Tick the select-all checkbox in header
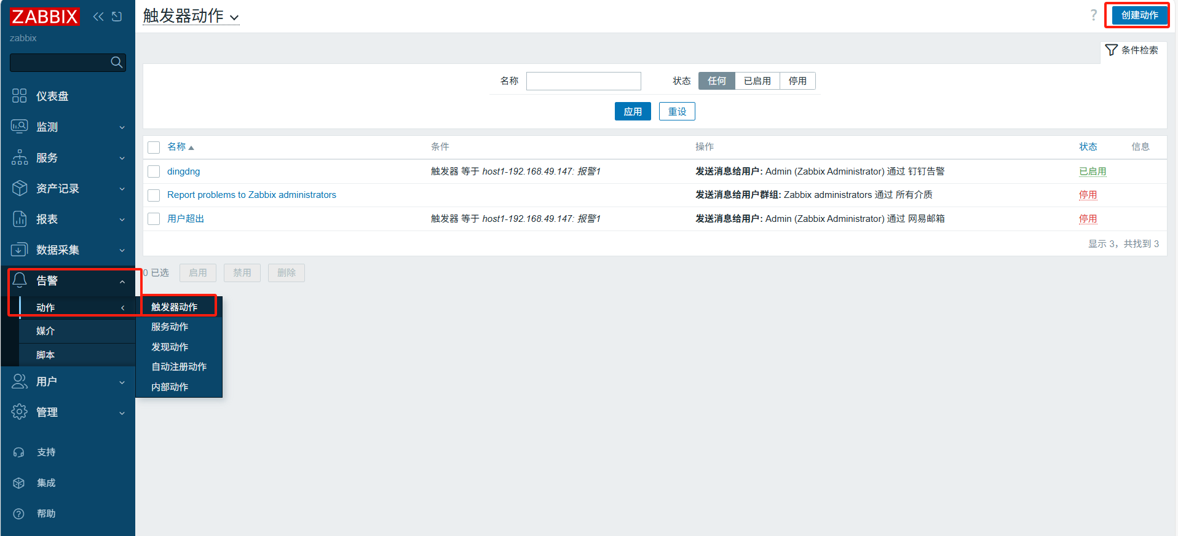The image size is (1178, 536). click(154, 148)
